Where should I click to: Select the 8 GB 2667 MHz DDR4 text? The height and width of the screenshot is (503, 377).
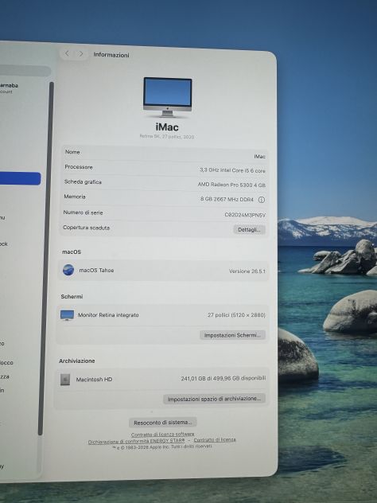click(227, 199)
